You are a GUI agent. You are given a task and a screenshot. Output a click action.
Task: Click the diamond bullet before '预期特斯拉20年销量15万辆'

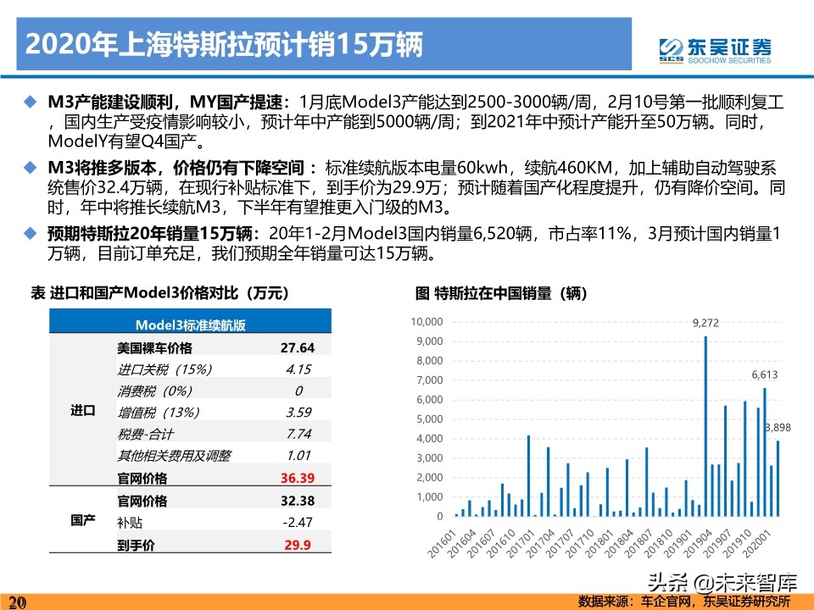click(31, 233)
